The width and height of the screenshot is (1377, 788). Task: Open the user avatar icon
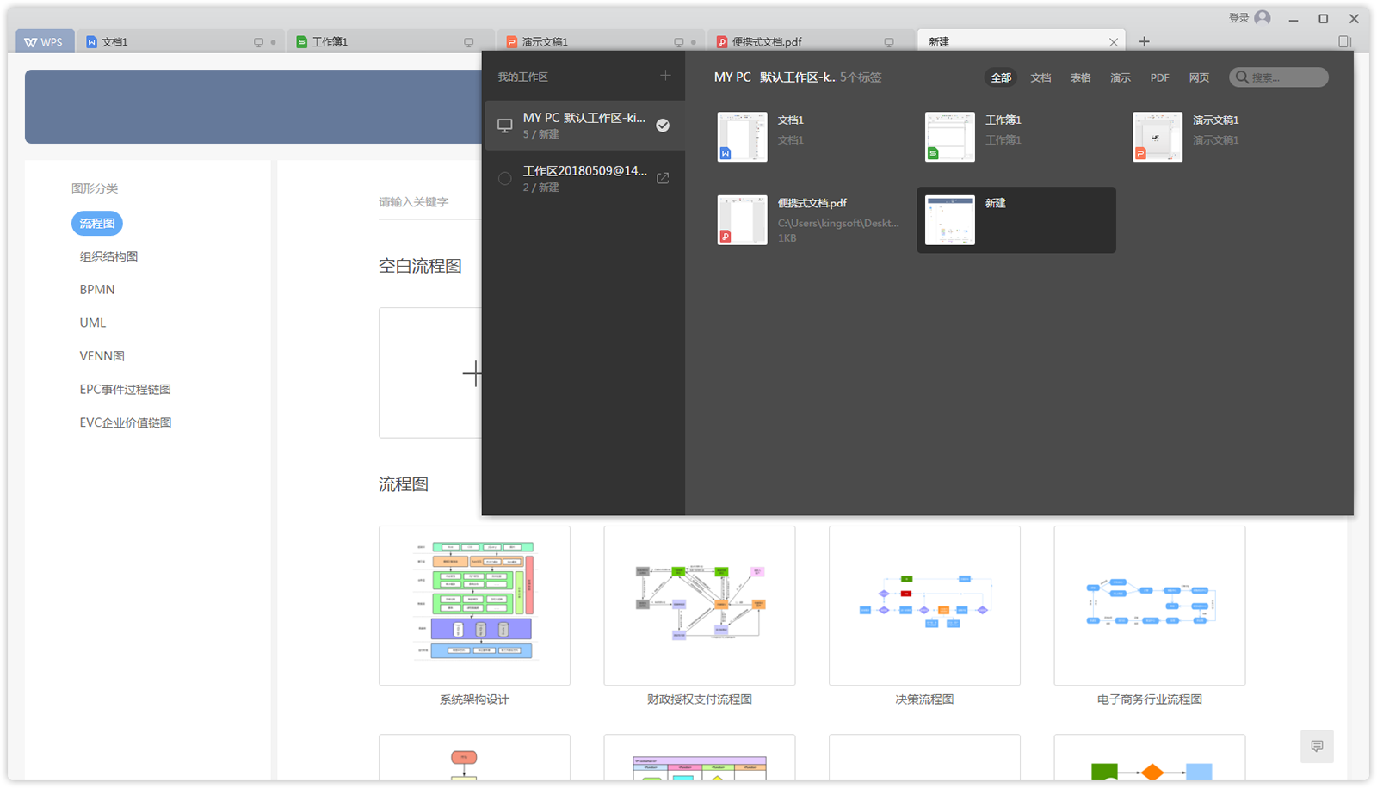click(1263, 18)
